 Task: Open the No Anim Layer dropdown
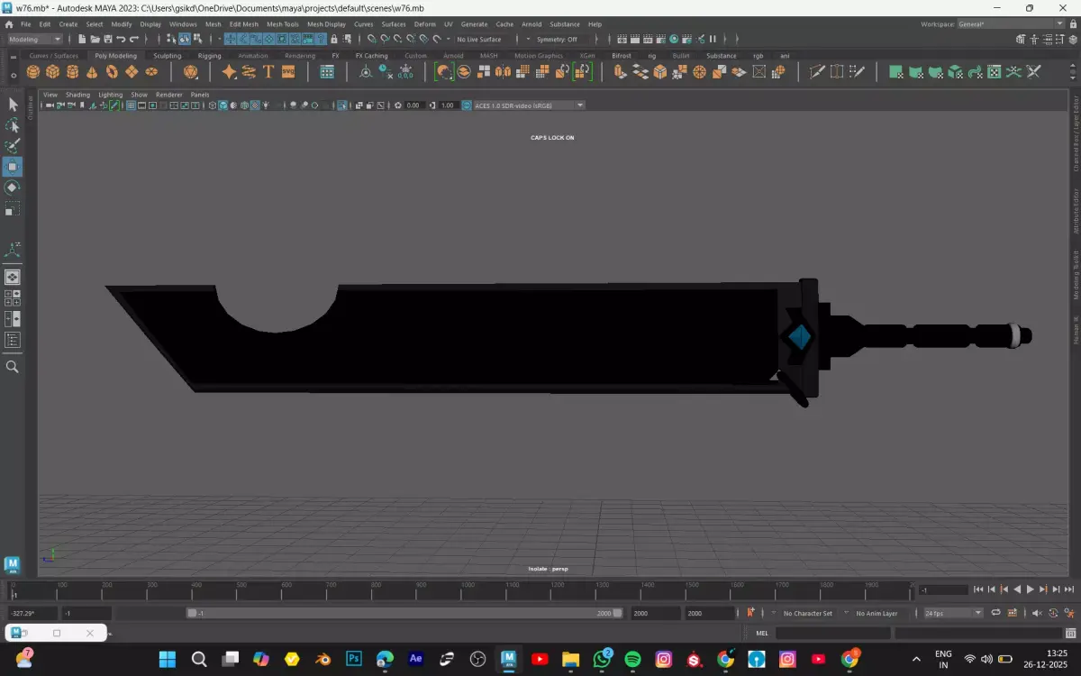(877, 613)
